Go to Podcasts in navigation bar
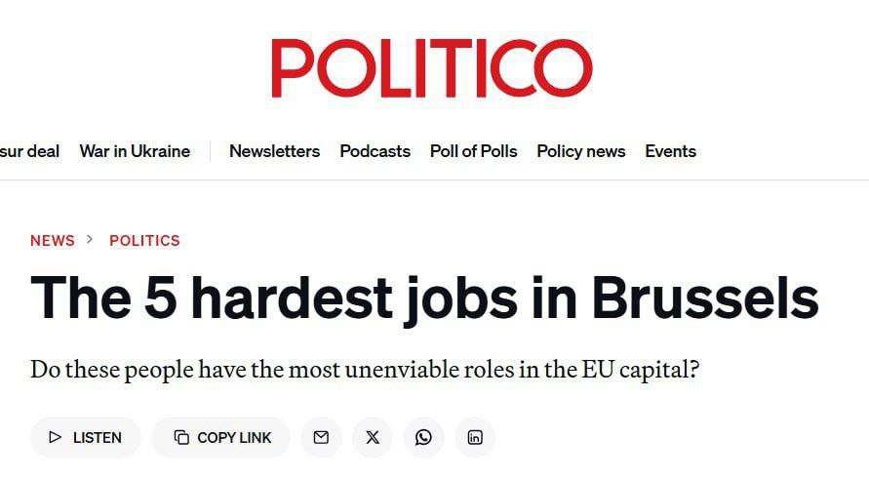This screenshot has width=869, height=478. (375, 151)
